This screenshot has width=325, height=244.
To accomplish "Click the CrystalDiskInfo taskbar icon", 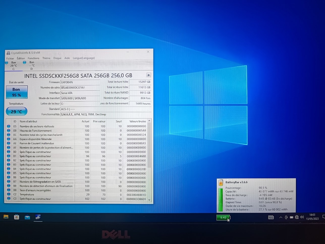I will click(38, 217).
